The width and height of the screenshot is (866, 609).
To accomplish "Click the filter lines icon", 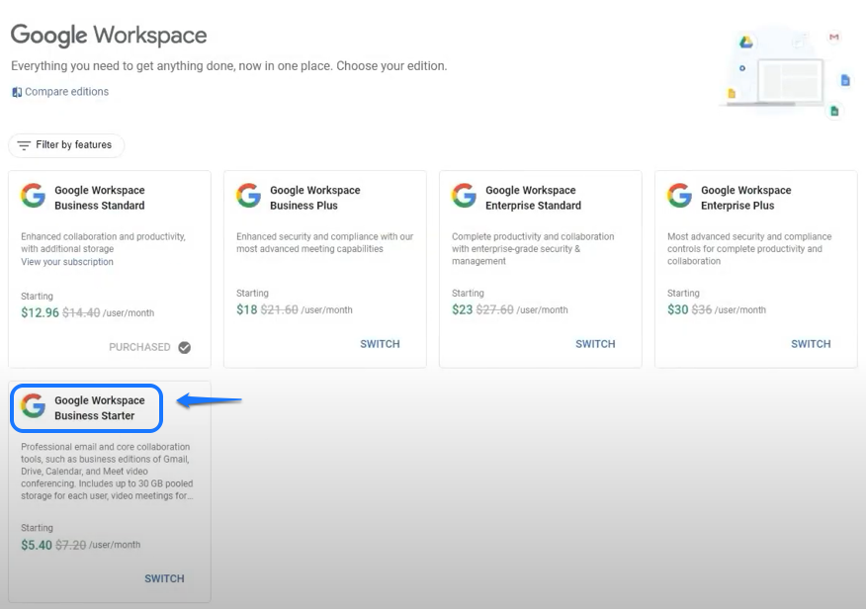I will click(x=24, y=145).
